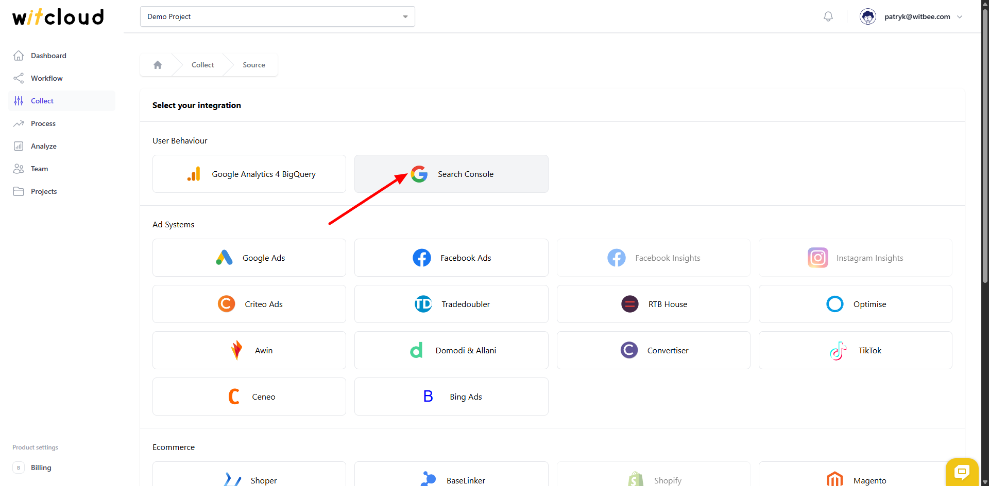The image size is (989, 486).
Task: Select Google Analytics 4 BigQuery integration
Action: 249,174
